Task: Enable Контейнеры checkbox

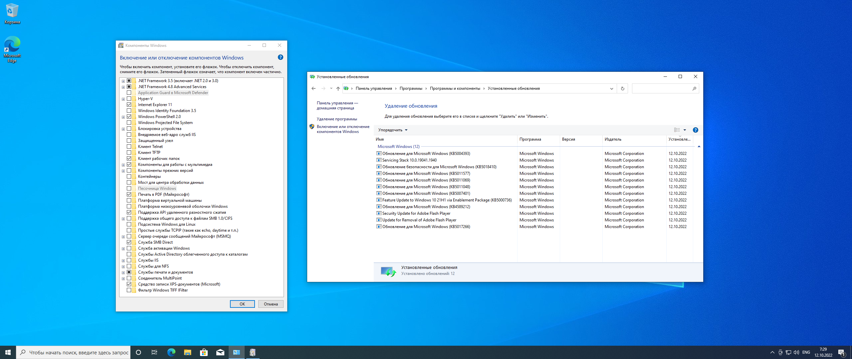Action: point(129,177)
